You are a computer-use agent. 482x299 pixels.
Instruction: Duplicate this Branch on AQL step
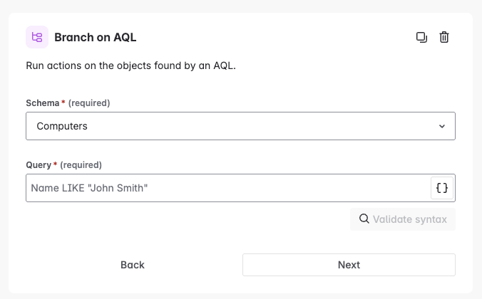point(421,37)
